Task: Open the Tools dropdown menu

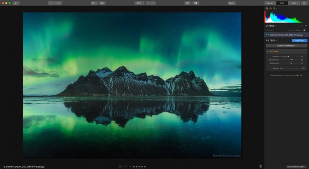Action: [x=232, y=3]
